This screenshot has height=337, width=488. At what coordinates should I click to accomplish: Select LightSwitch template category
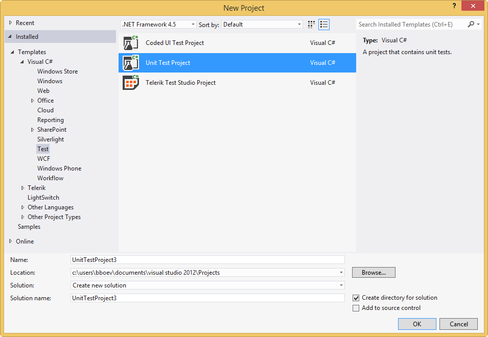[43, 198]
